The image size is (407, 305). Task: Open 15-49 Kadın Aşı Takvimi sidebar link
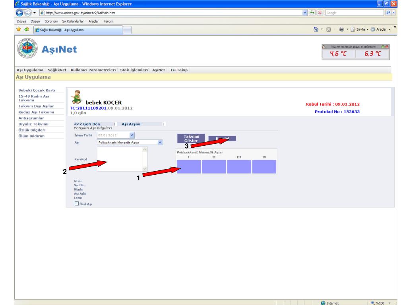(34, 98)
